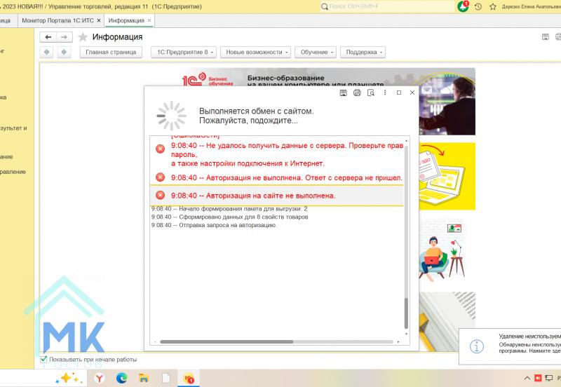
Task: Click the browser-style back arrow before Главная страница
Action: (x=46, y=52)
